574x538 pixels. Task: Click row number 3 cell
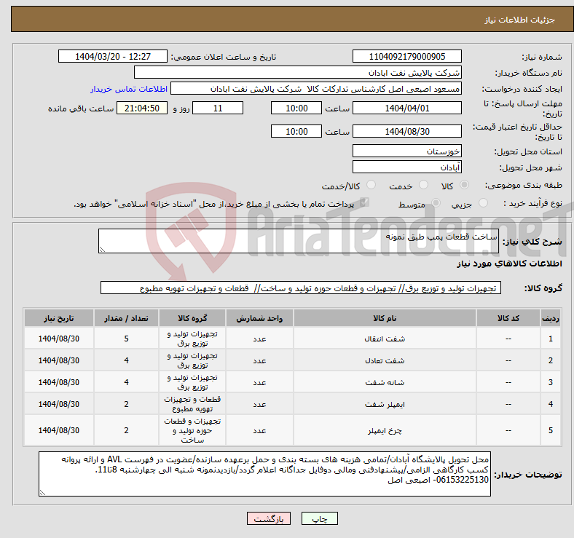[551, 382]
